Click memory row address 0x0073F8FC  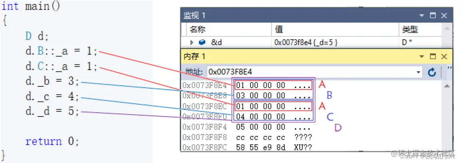[204, 147]
